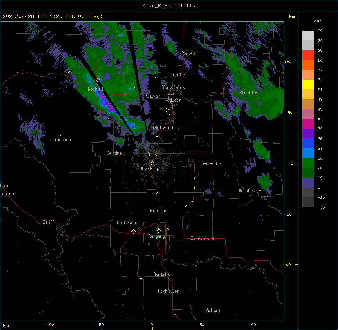The image size is (338, 330).
Task: Click the dBZ legend heading
Action: [x=318, y=21]
